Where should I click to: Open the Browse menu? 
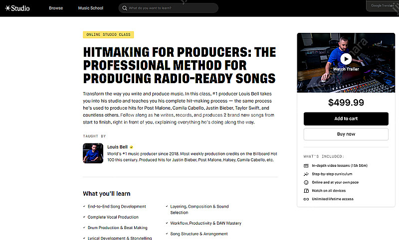coord(56,8)
